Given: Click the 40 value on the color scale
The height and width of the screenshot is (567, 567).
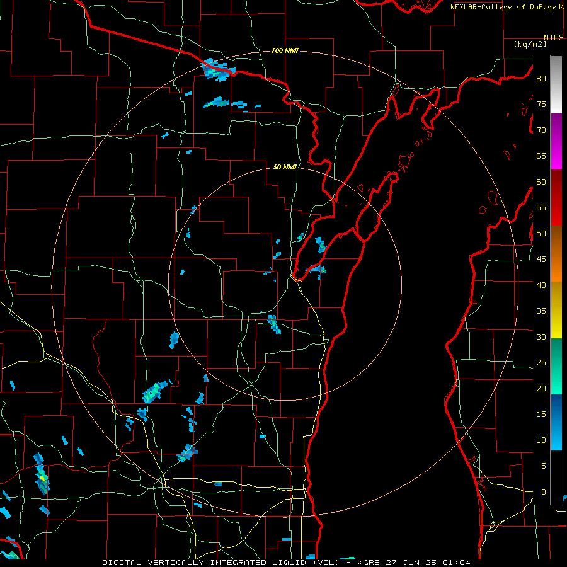Looking at the screenshot, I should (541, 285).
